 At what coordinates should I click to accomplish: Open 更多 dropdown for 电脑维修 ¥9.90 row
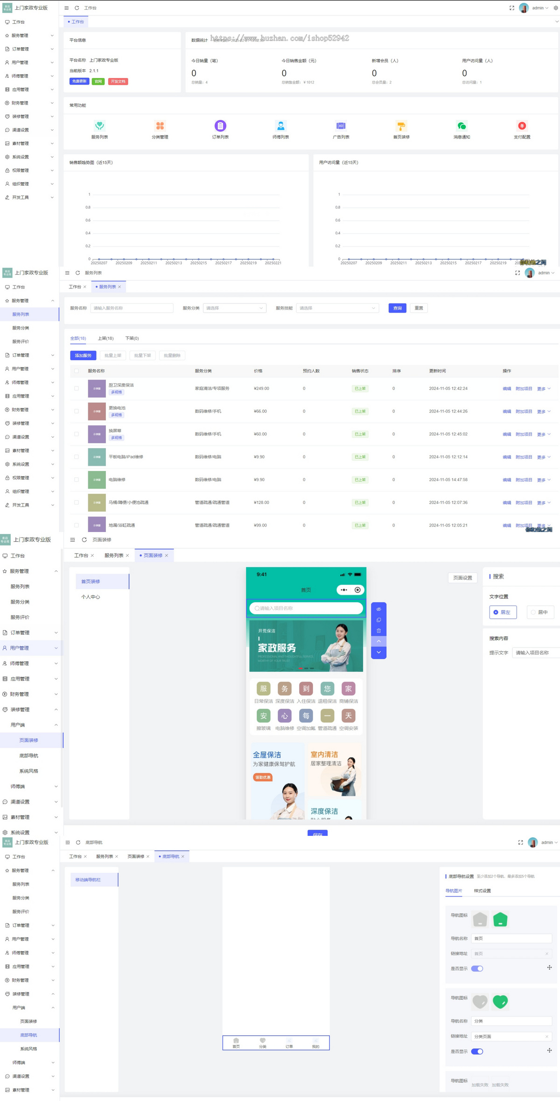(544, 480)
